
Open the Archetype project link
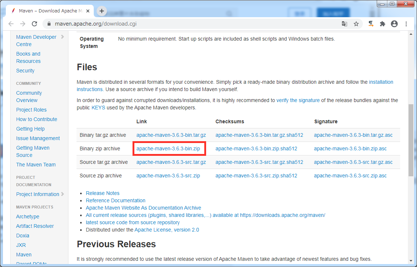tap(28, 217)
